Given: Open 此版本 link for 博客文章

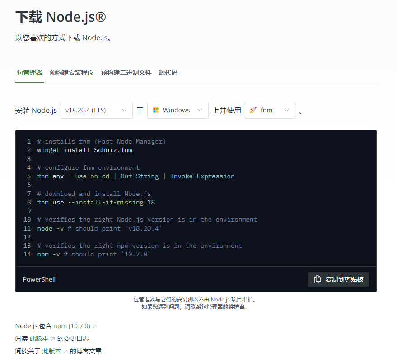Looking at the screenshot, I should [51, 351].
